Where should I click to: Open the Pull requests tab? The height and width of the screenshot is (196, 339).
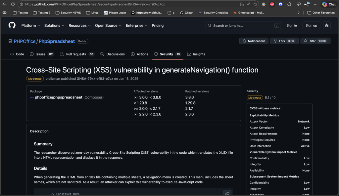pyautogui.click(x=77, y=54)
